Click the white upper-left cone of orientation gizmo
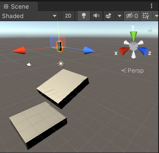This screenshot has height=153, width=159. 126,43
